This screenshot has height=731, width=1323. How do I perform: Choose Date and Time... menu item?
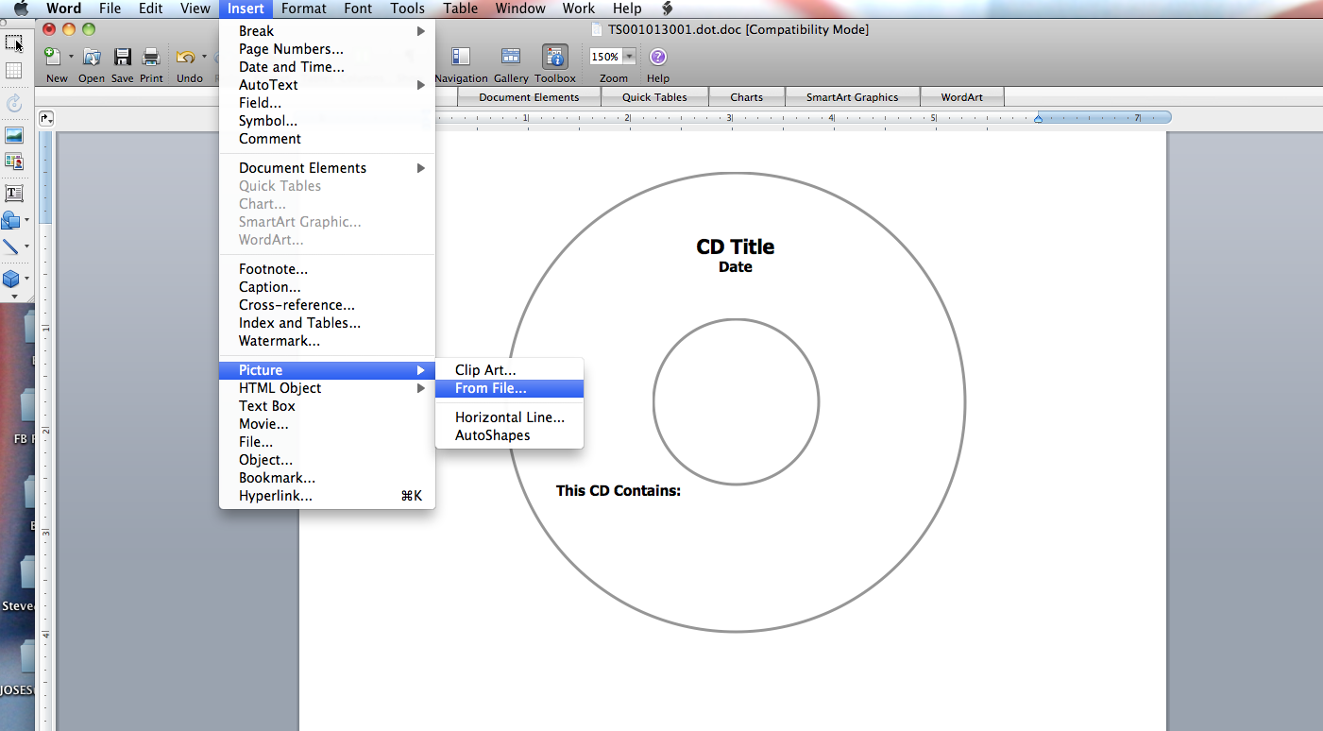[327, 67]
